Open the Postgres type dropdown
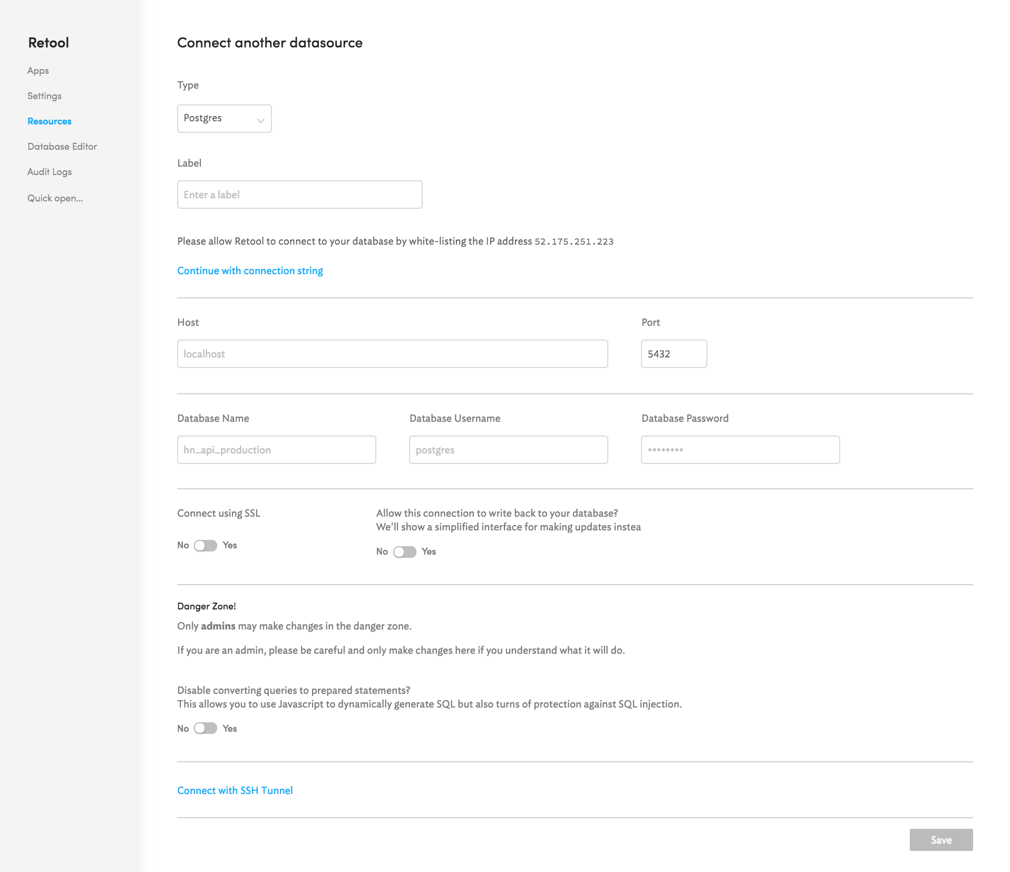This screenshot has width=1010, height=872. click(x=225, y=119)
